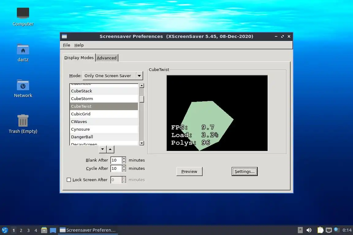
Task: Click the network monitor tray icon
Action: (329, 230)
